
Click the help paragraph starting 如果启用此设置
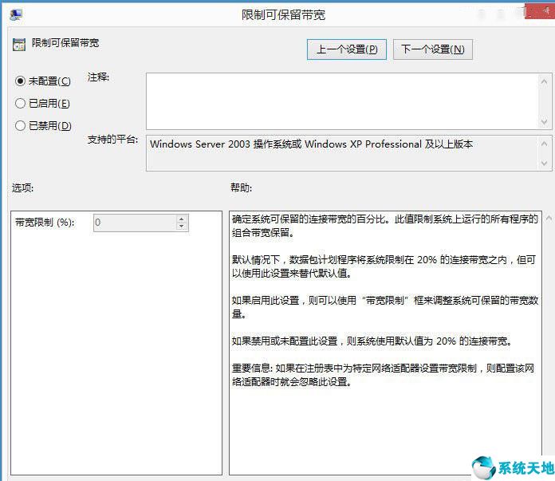[x=385, y=307]
